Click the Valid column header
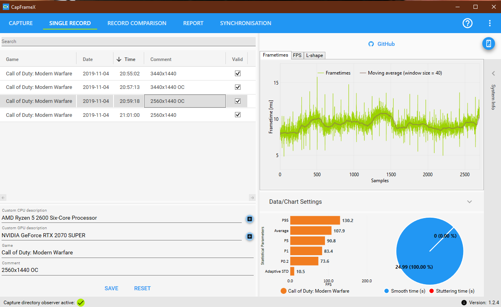 tap(237, 59)
